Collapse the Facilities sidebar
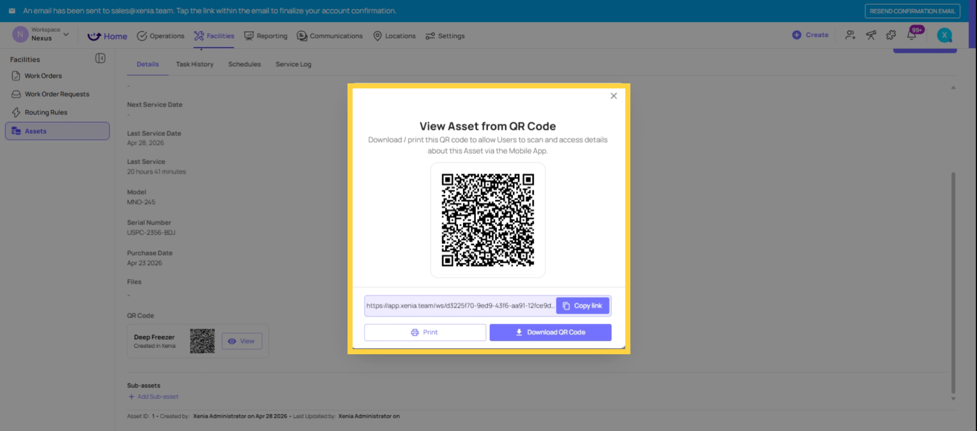This screenshot has height=431, width=977. (x=100, y=58)
